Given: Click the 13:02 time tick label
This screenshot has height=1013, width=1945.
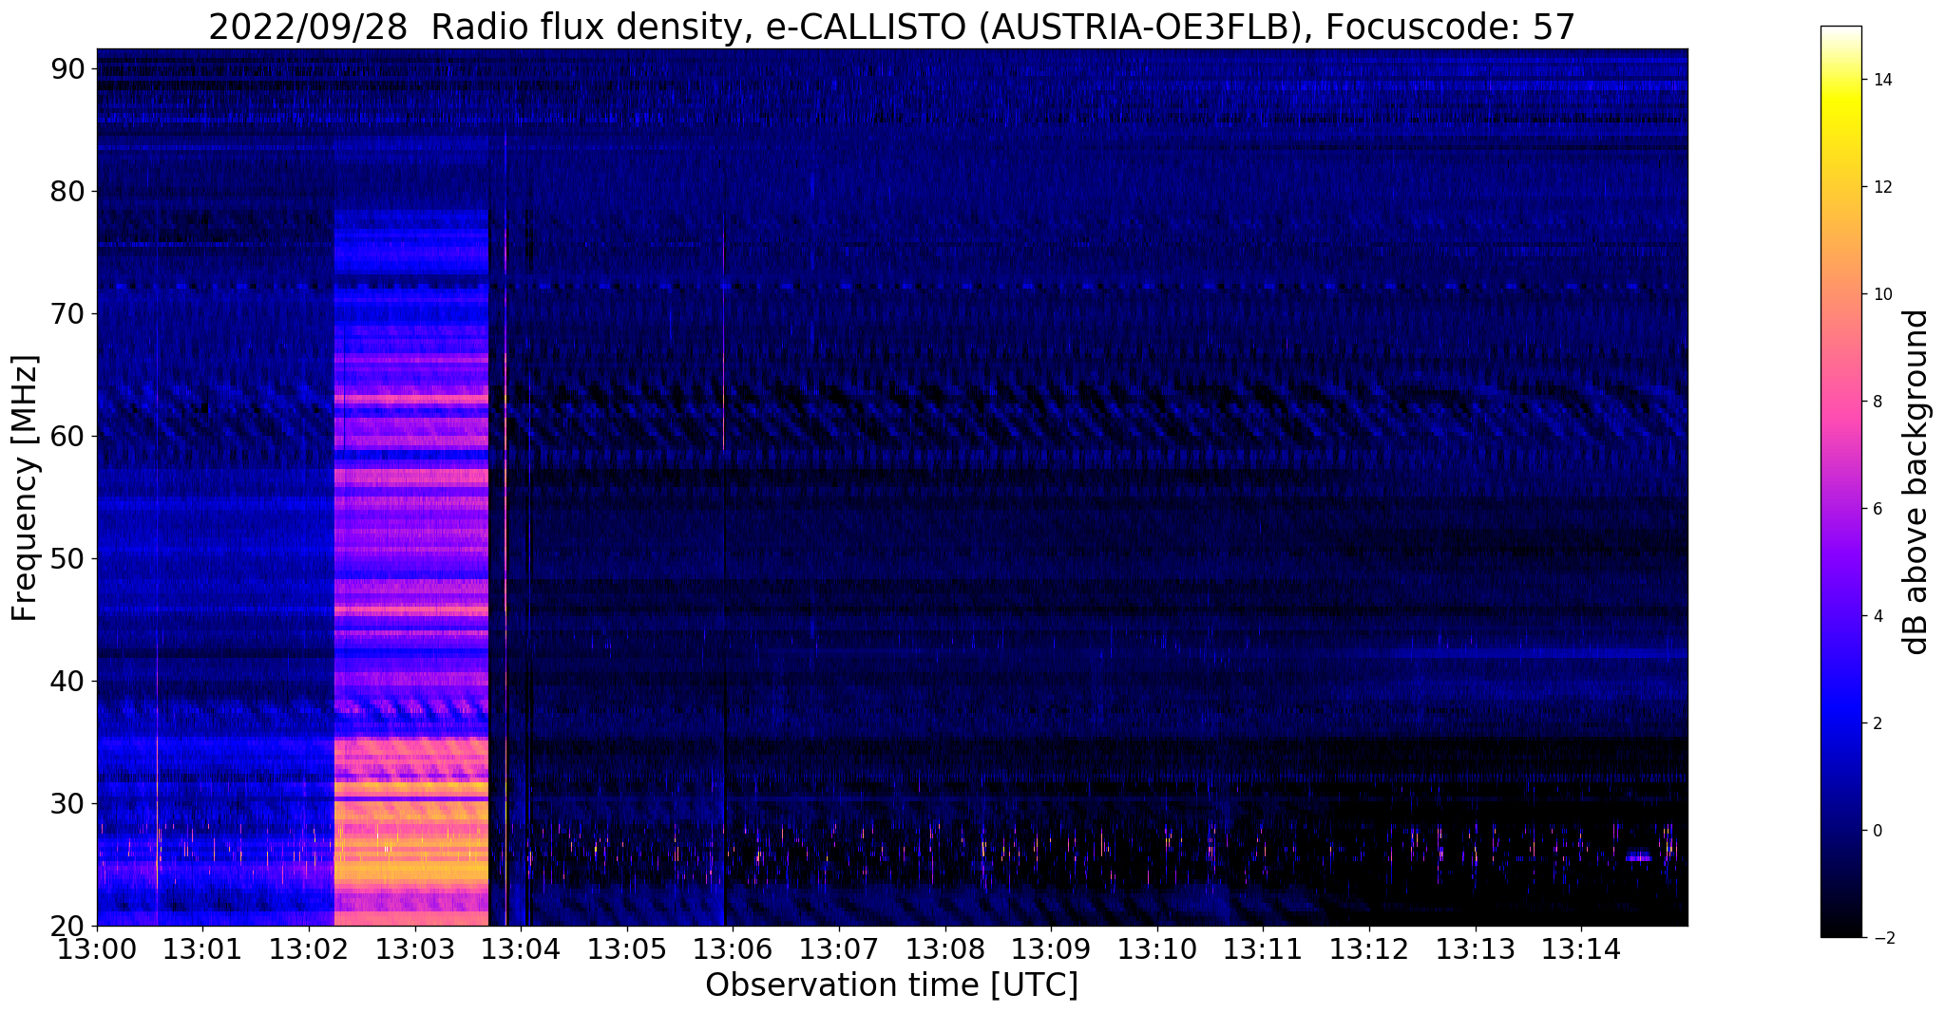Looking at the screenshot, I should coord(309,947).
